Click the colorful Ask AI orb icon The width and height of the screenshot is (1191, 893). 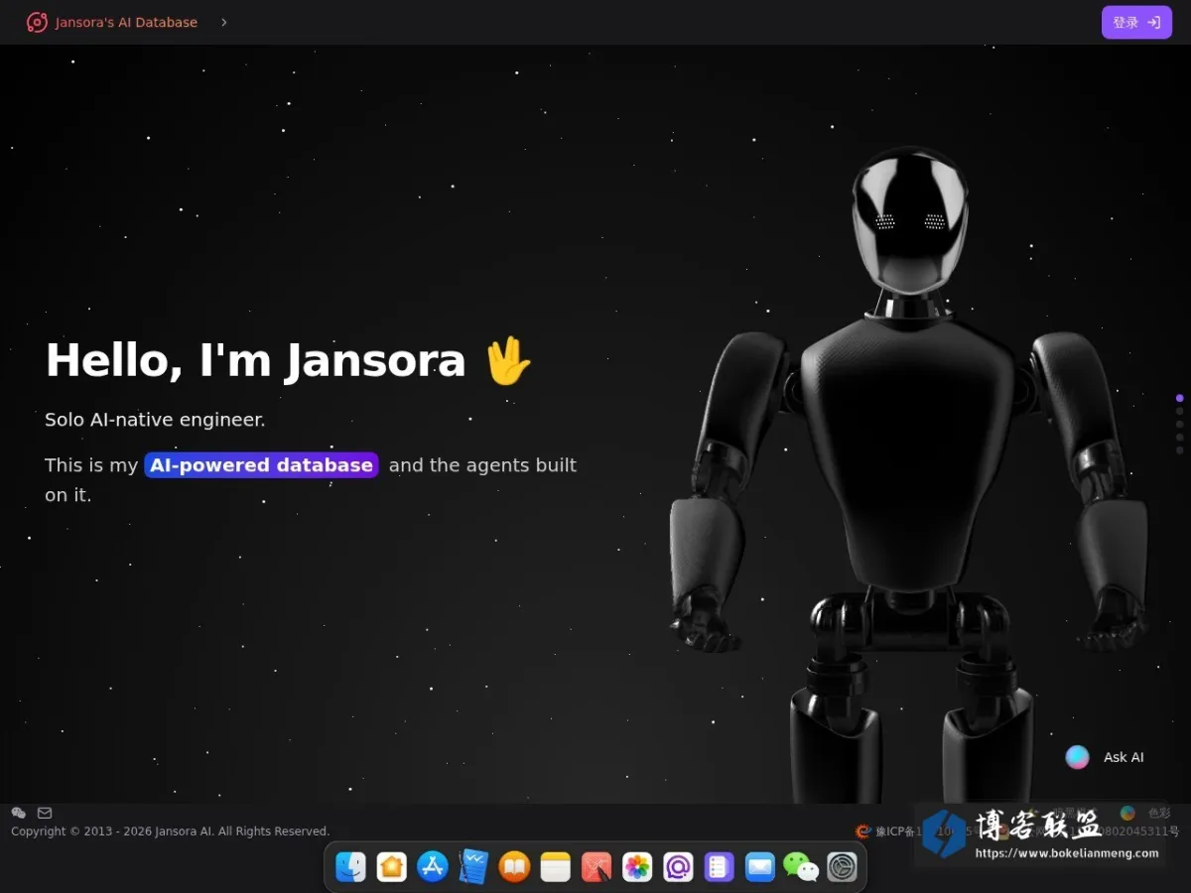(1077, 757)
